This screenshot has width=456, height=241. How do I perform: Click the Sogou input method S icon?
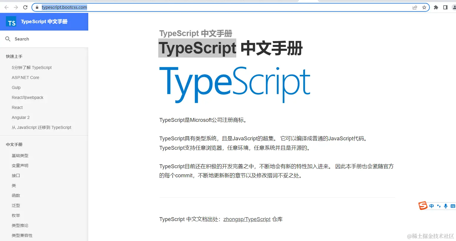(423, 205)
